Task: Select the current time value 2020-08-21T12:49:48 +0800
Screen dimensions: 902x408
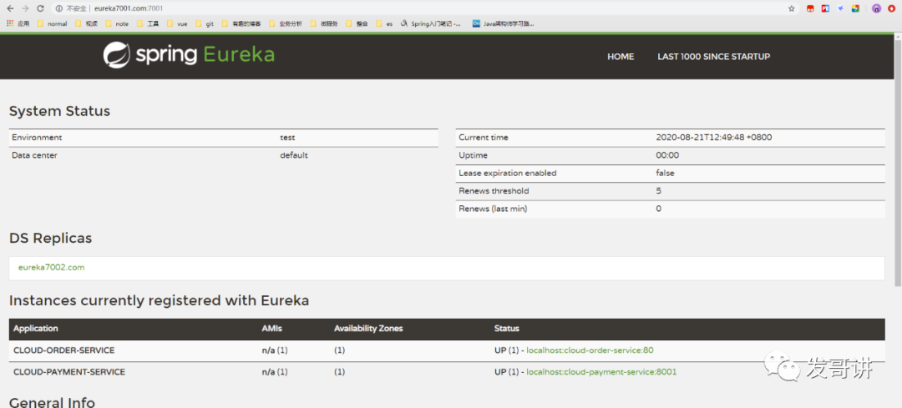Action: [x=714, y=138]
